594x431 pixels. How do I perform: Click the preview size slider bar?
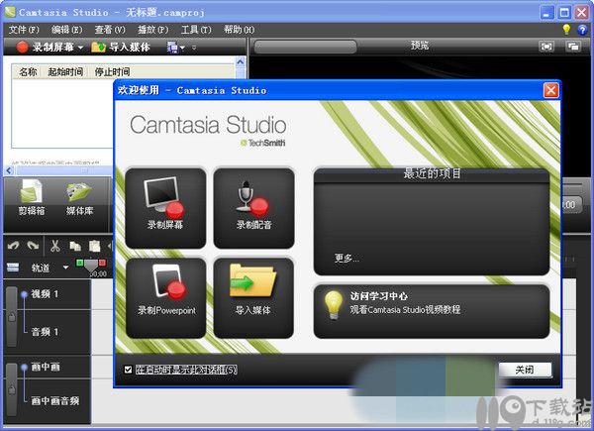[x=305, y=47]
